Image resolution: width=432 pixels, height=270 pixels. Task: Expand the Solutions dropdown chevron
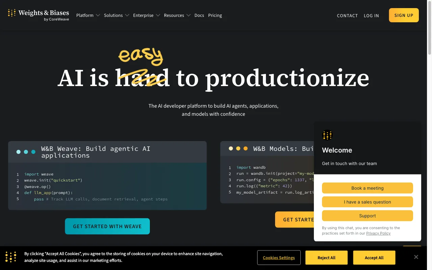pos(127,16)
